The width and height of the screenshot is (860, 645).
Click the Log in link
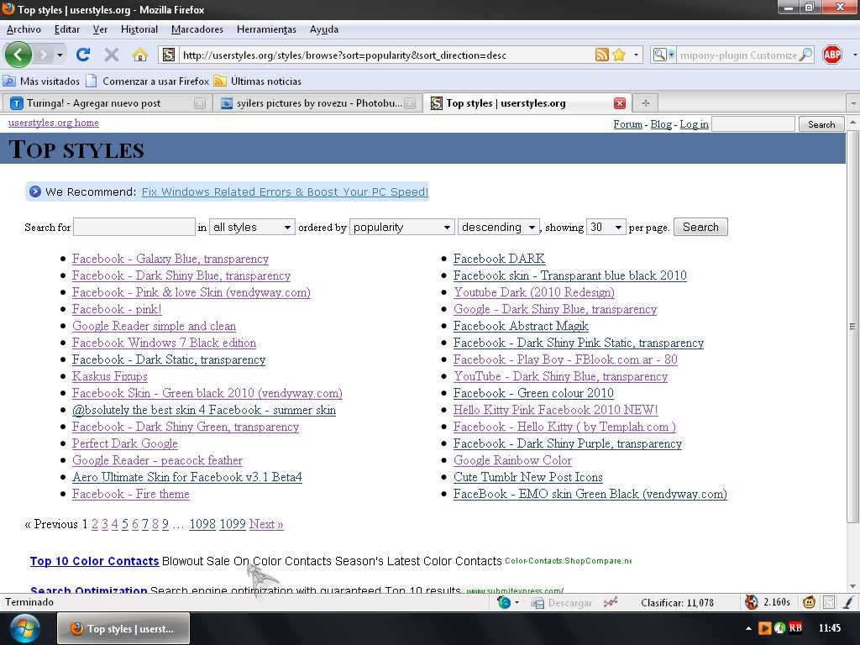pos(695,124)
